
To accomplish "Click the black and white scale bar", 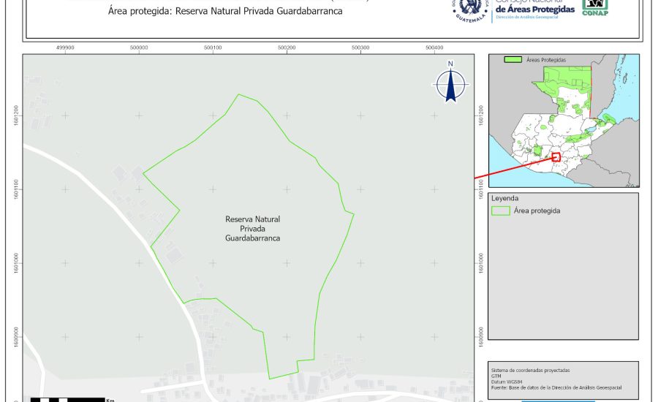I will (x=67, y=399).
